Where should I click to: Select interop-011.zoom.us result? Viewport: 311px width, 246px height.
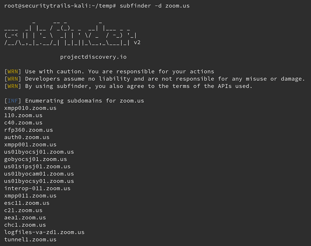click(x=37, y=189)
